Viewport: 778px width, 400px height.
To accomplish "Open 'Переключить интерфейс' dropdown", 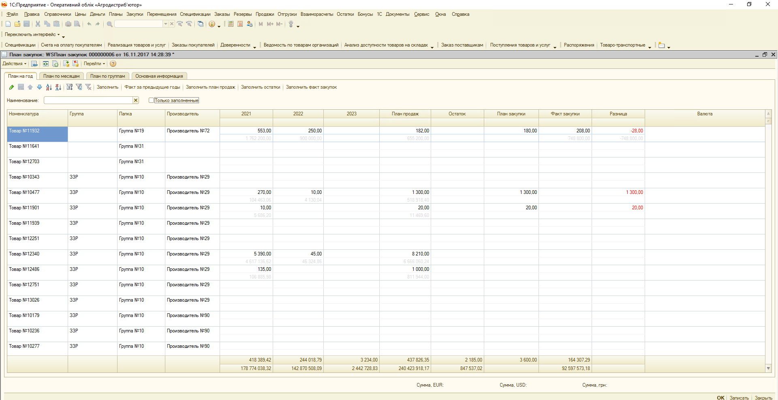I will [x=32, y=35].
